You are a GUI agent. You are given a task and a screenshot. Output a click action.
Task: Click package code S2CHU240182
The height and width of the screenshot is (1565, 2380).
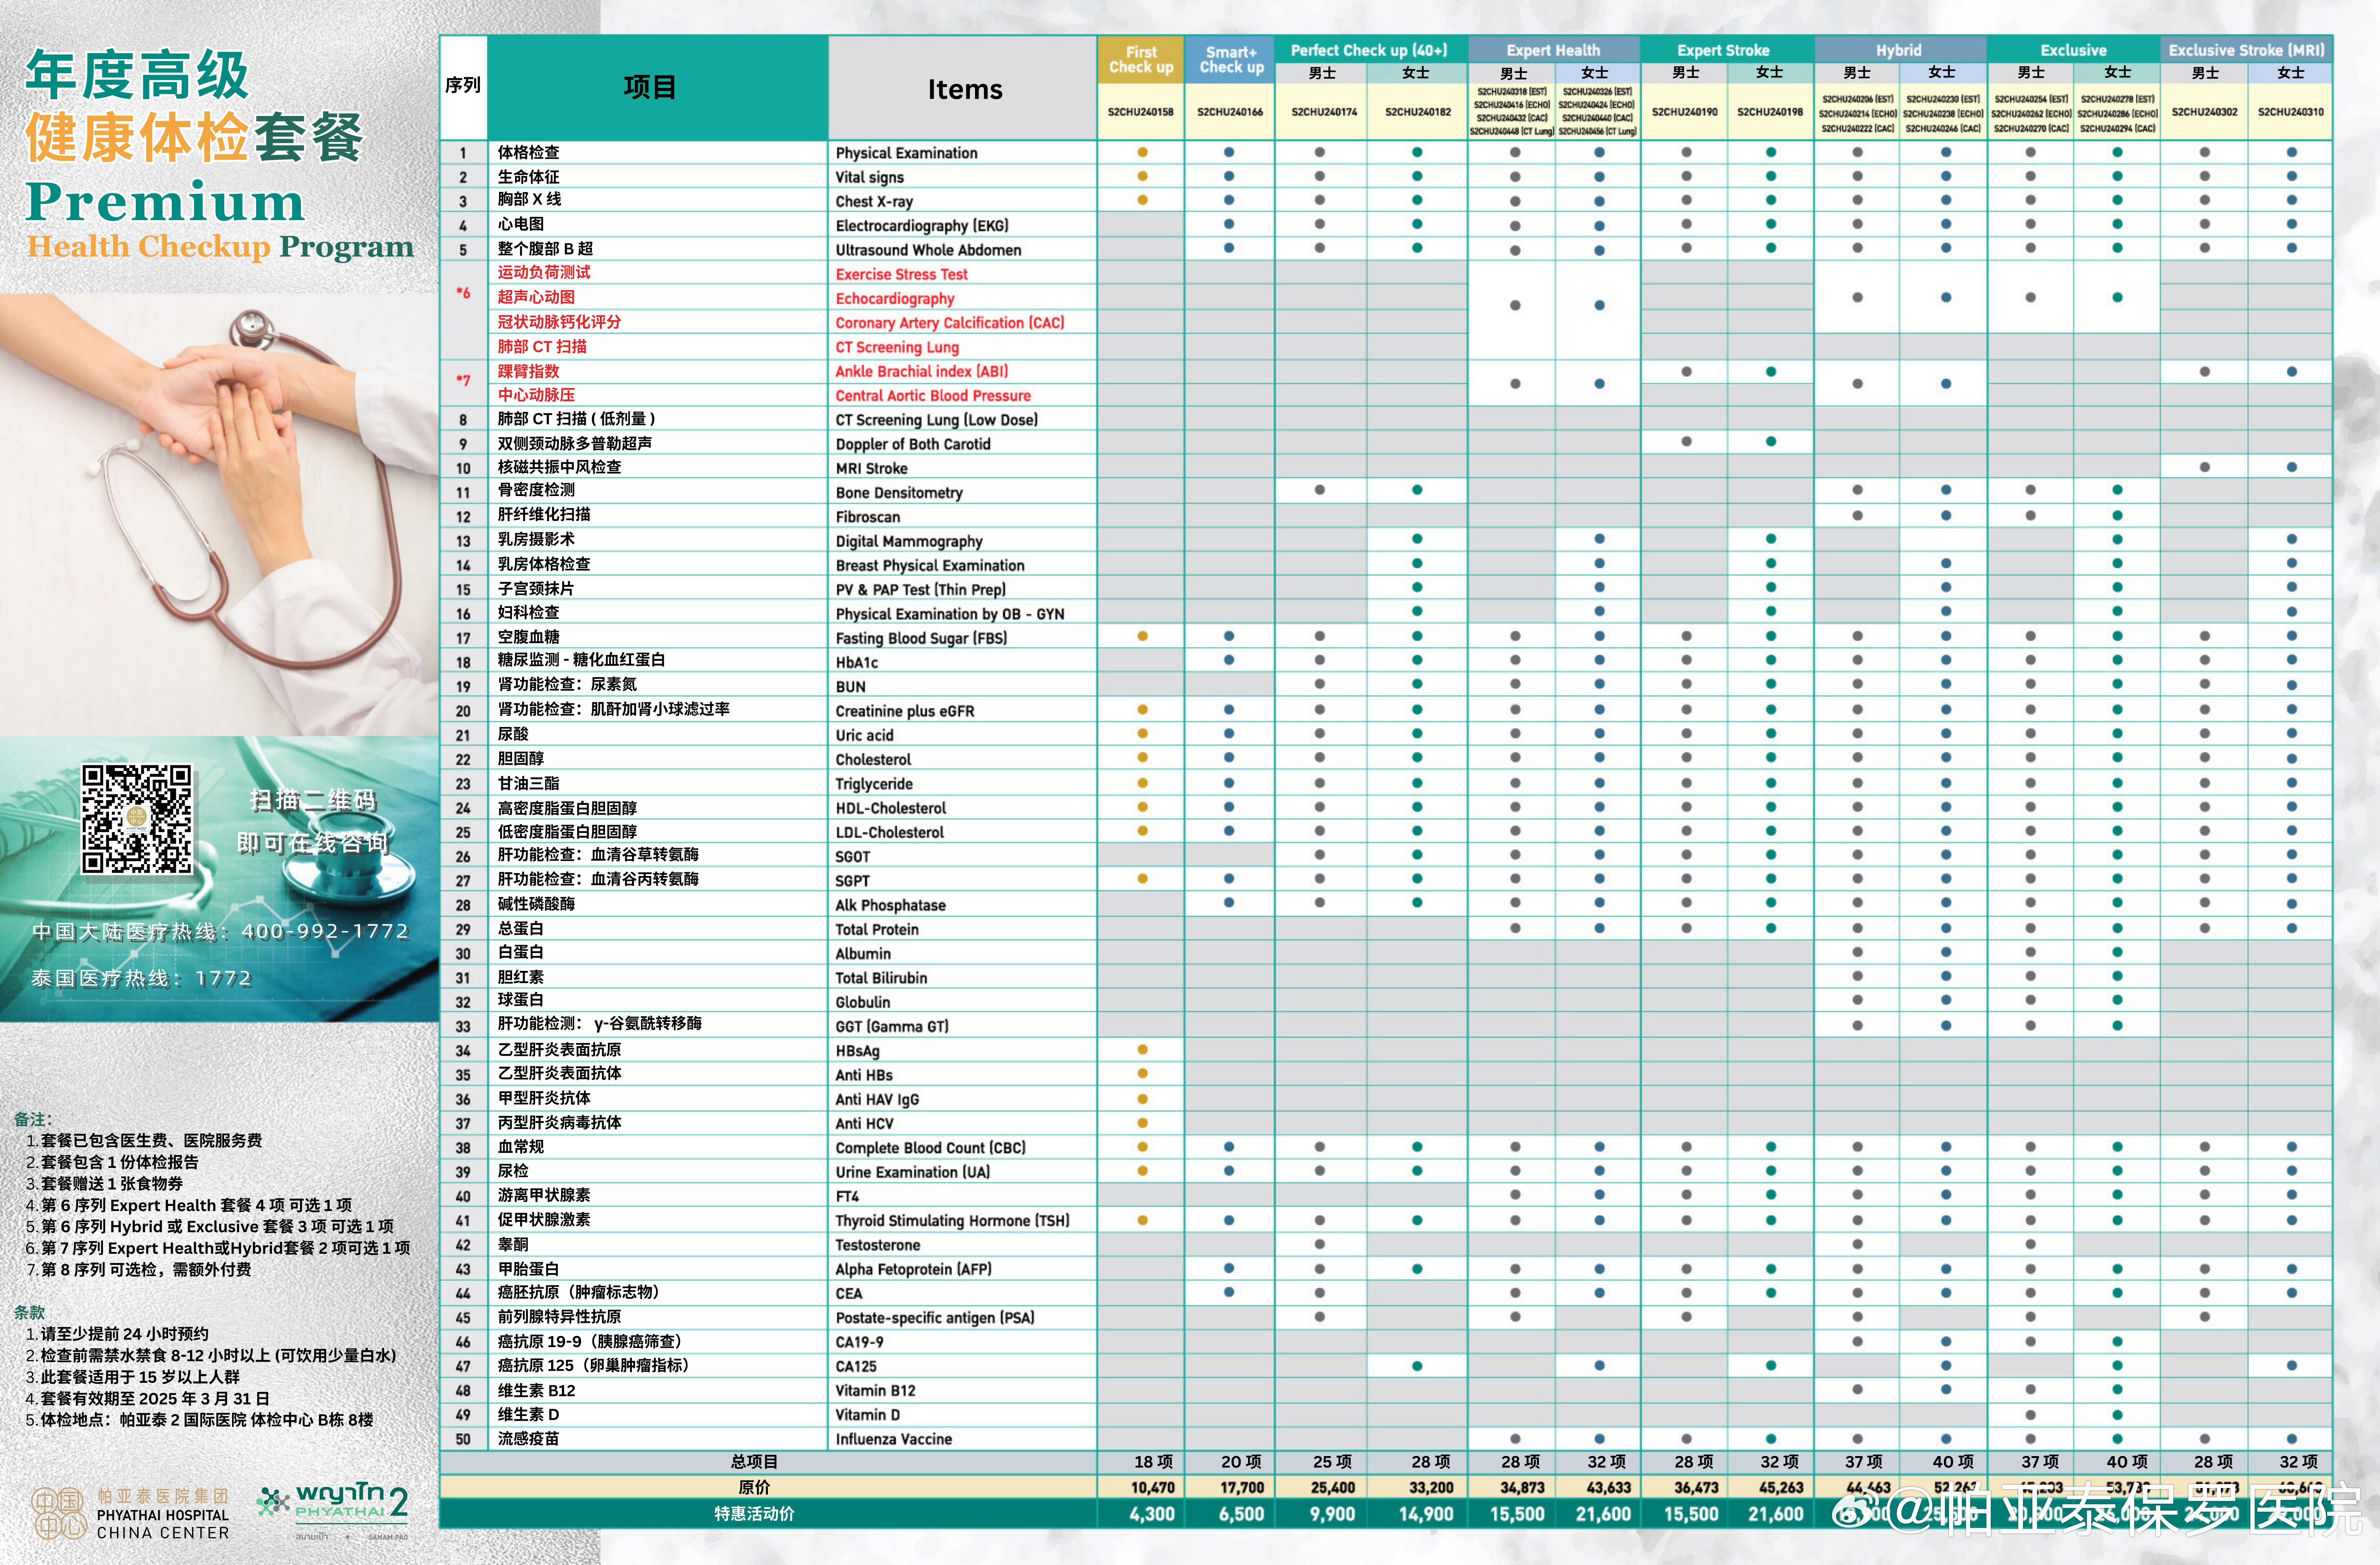[1418, 112]
